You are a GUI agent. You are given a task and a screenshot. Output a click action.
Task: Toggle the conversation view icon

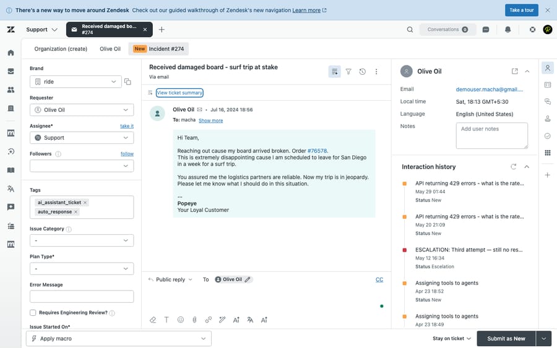point(334,72)
